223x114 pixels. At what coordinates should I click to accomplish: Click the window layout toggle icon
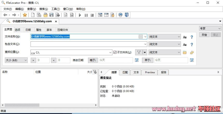[106, 15]
